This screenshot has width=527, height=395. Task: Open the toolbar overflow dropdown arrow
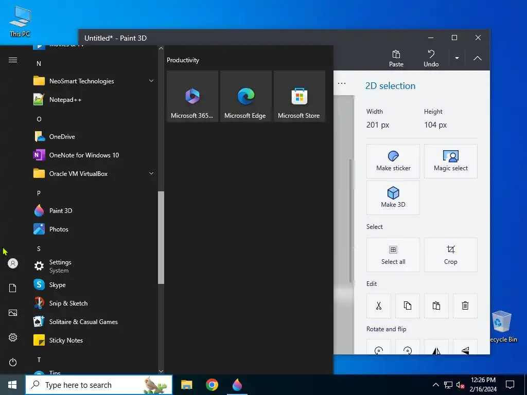tap(457, 58)
